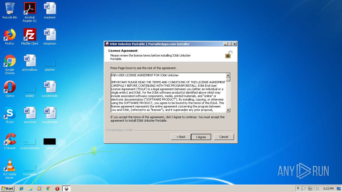This screenshot has height=192, width=342.
Task: Open Chrome from the taskbar
Action: coord(48,189)
